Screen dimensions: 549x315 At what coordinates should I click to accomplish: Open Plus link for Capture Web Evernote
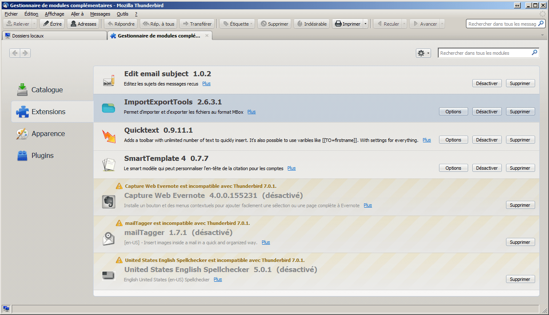tap(368, 206)
